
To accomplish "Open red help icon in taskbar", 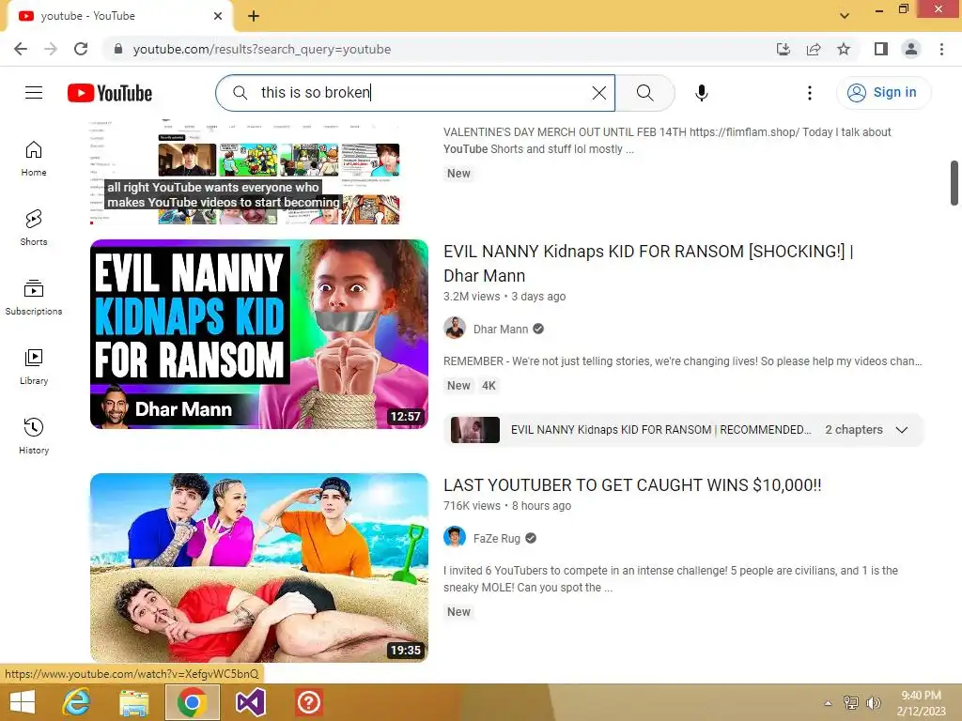I will click(308, 702).
